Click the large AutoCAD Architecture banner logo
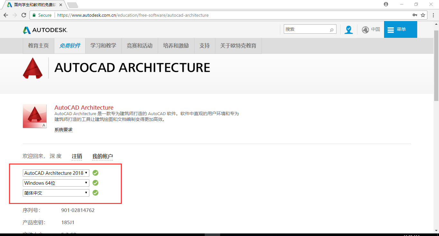 [33, 68]
